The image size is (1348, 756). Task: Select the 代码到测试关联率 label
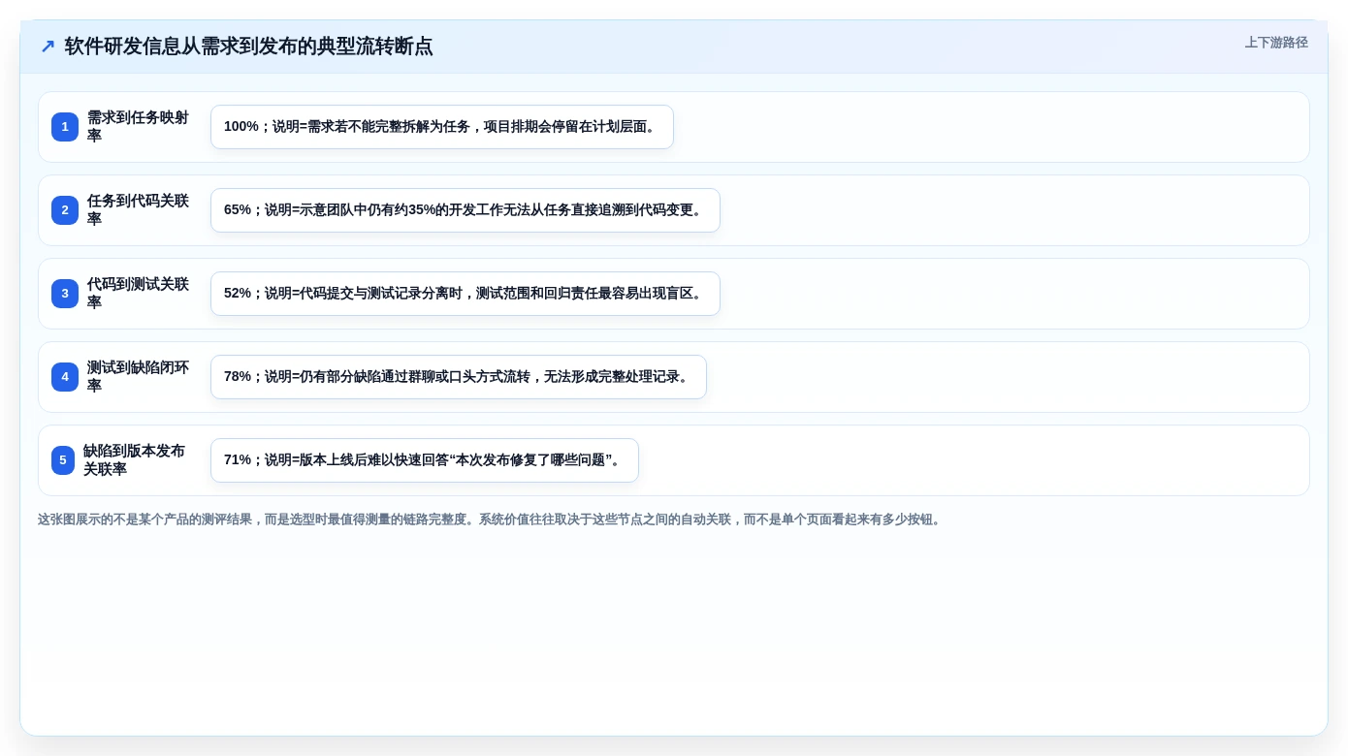[x=139, y=294]
